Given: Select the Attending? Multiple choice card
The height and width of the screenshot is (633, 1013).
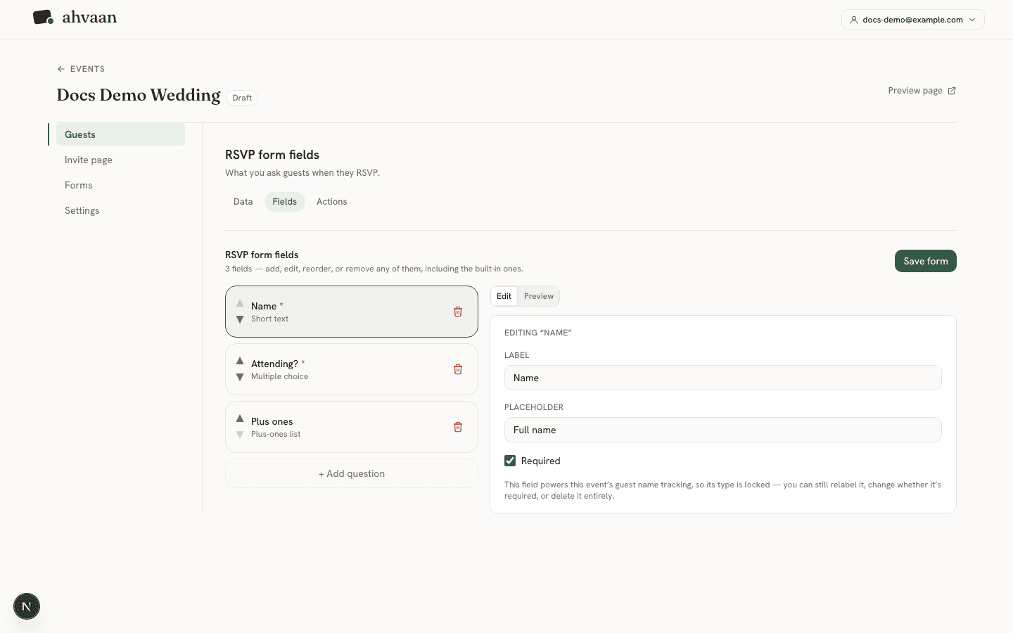Looking at the screenshot, I should [x=352, y=369].
